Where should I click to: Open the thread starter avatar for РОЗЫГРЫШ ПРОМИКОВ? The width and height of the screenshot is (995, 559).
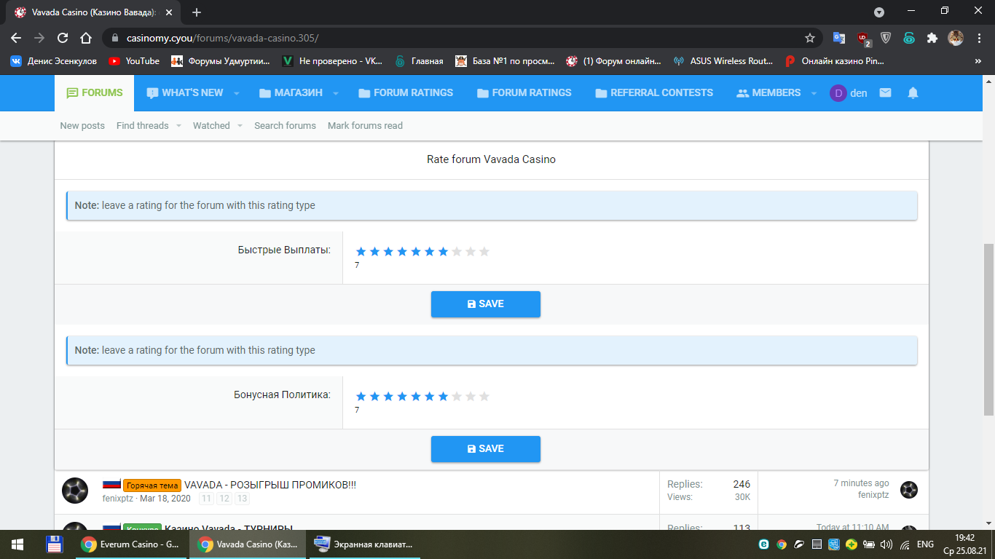coord(75,491)
